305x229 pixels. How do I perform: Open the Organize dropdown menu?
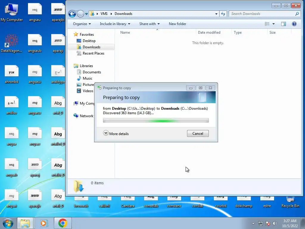point(82,24)
